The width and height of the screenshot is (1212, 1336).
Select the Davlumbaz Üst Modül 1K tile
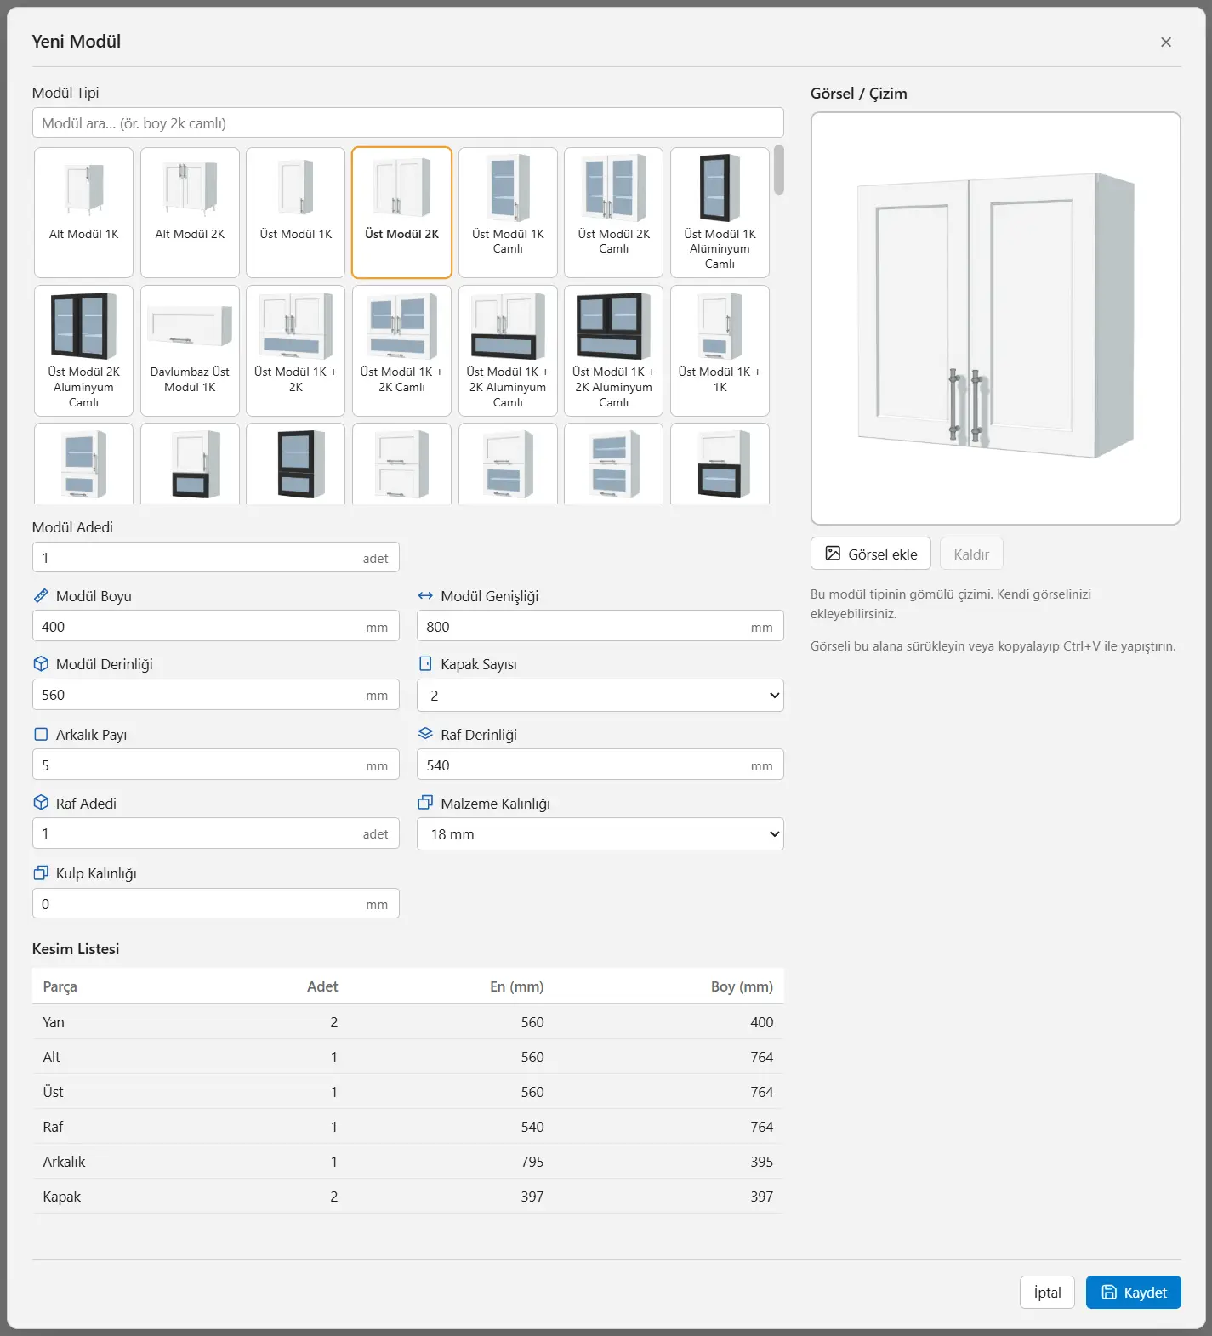(190, 350)
